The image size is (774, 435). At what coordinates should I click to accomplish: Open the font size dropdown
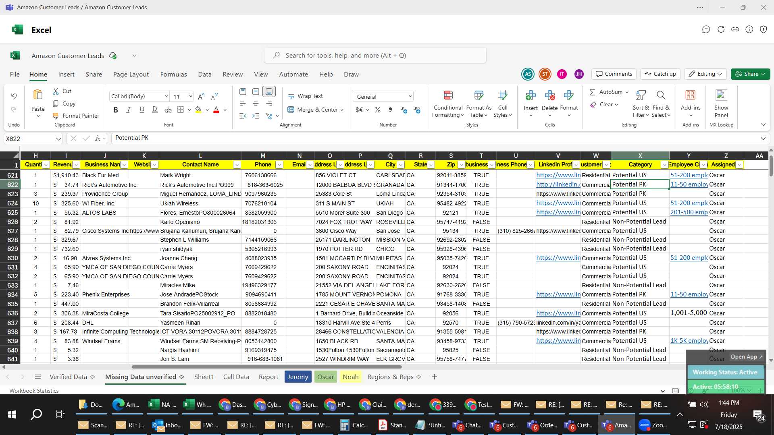(x=190, y=97)
